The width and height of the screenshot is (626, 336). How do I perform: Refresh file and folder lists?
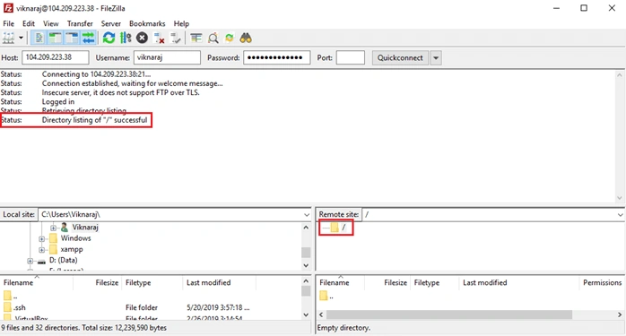click(109, 39)
